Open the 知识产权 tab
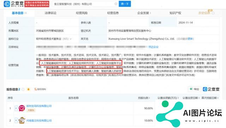Viewport: 226px width, 128px height. (x=175, y=13)
